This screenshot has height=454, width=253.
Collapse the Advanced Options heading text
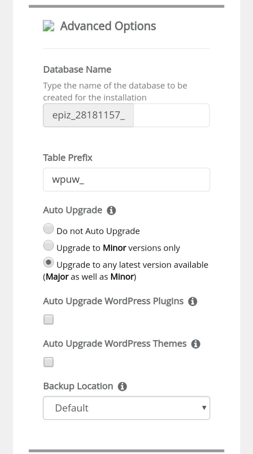click(108, 26)
